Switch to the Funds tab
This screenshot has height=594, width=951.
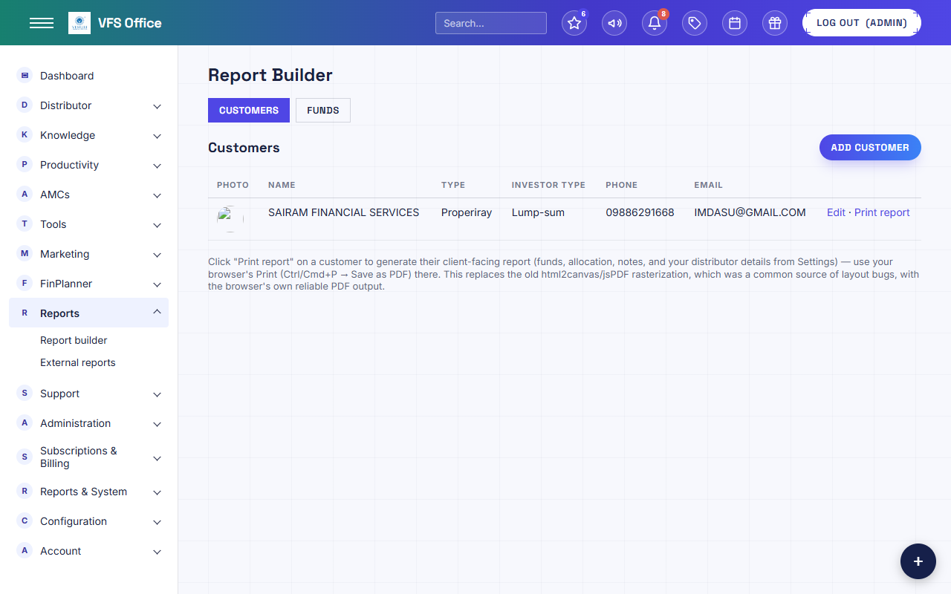323,110
